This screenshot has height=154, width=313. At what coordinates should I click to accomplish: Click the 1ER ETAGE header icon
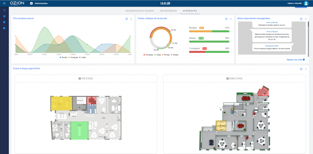(80, 79)
